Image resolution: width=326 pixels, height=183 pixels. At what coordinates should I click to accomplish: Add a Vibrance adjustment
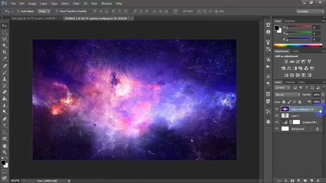[x=309, y=62]
